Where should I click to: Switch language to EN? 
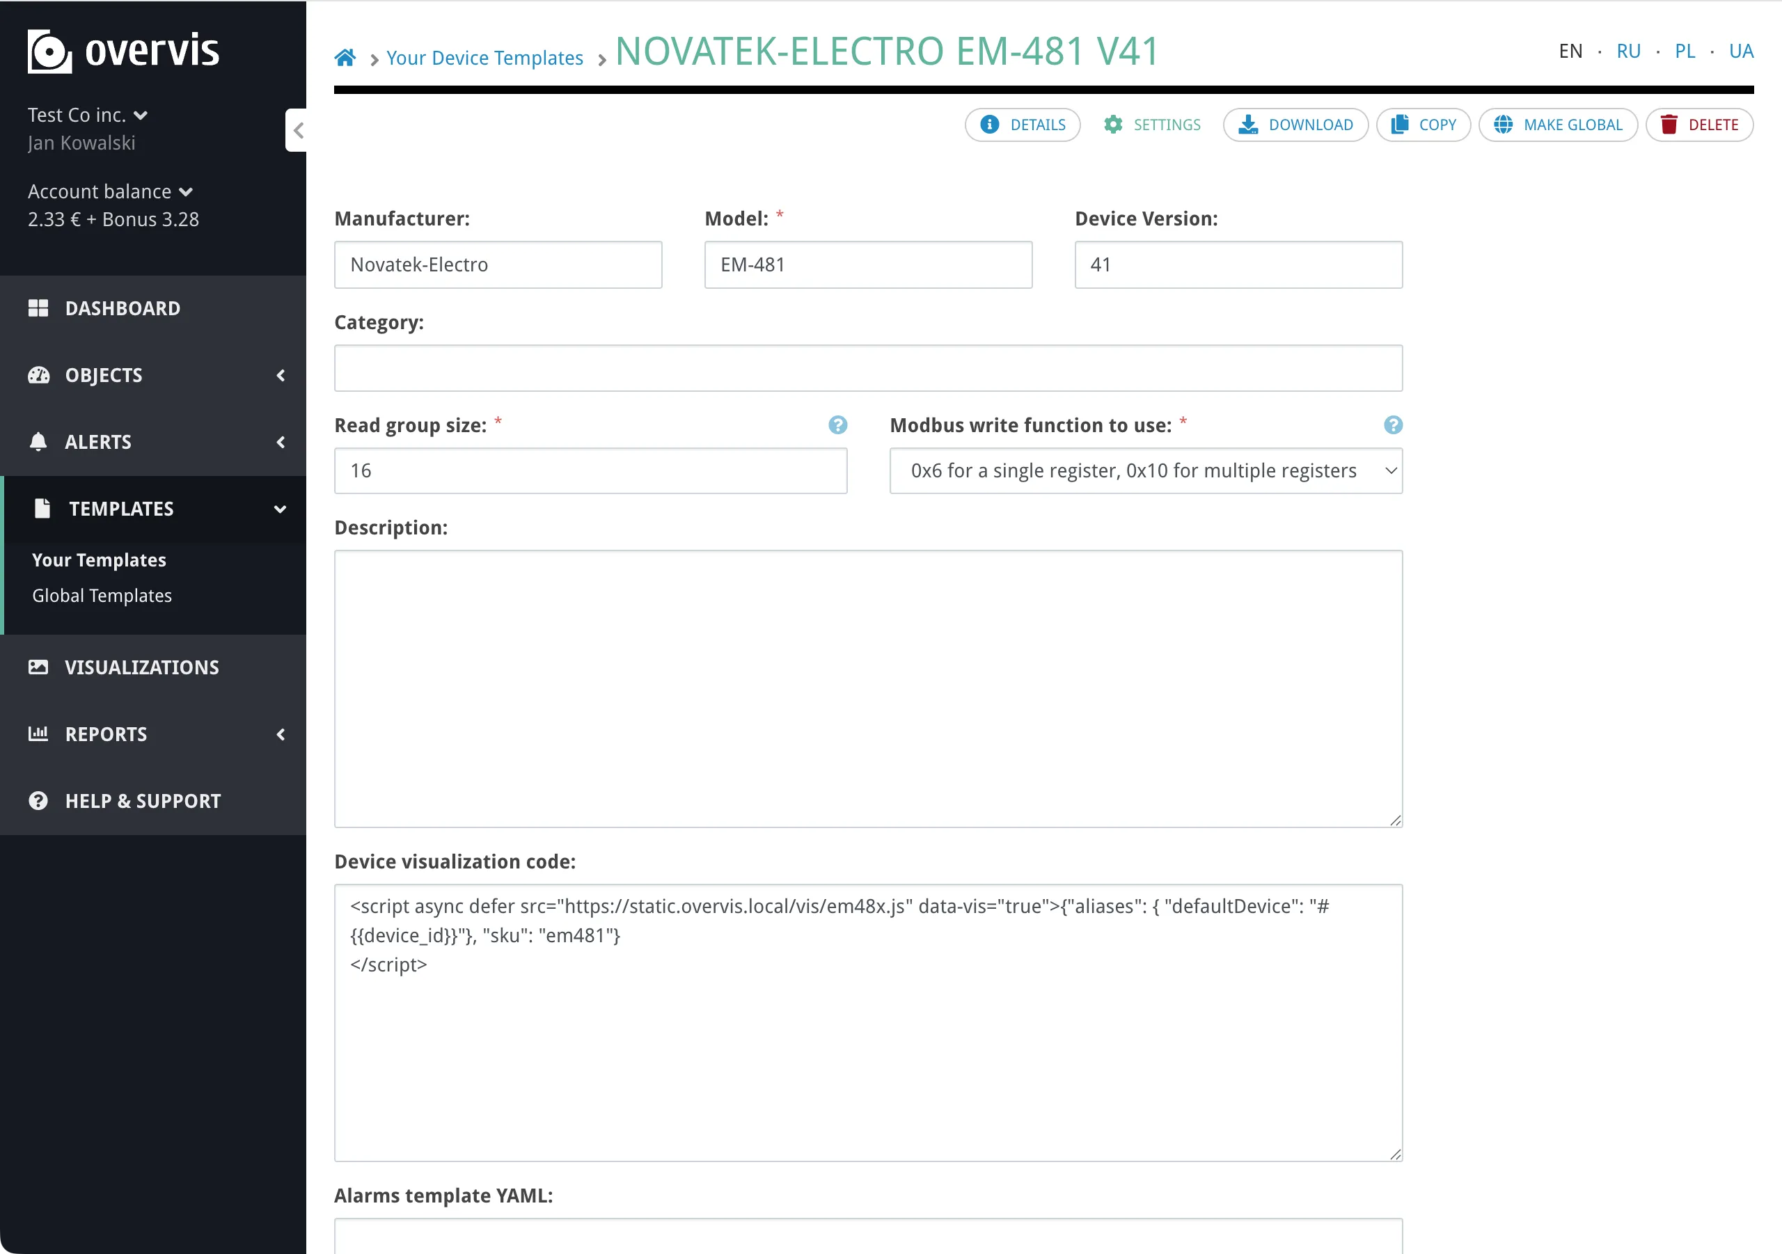(1570, 51)
